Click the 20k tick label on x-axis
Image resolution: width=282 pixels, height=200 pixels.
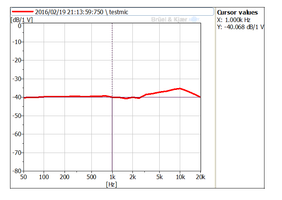pyautogui.click(x=200, y=177)
